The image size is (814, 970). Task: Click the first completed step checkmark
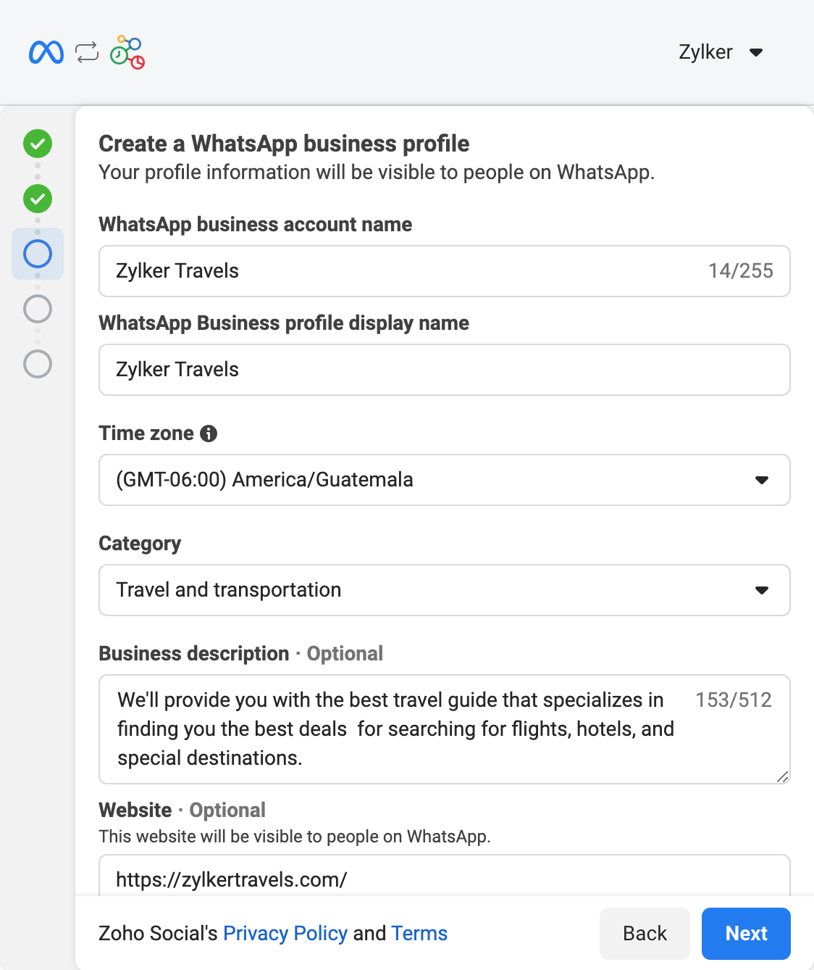[x=38, y=144]
